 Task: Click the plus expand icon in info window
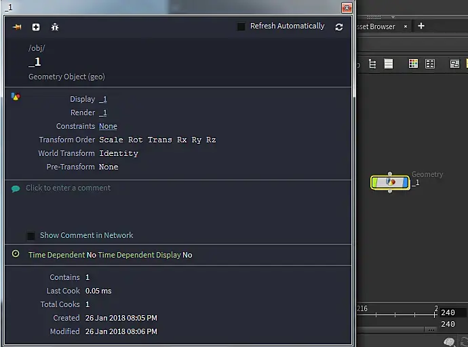[x=36, y=27]
